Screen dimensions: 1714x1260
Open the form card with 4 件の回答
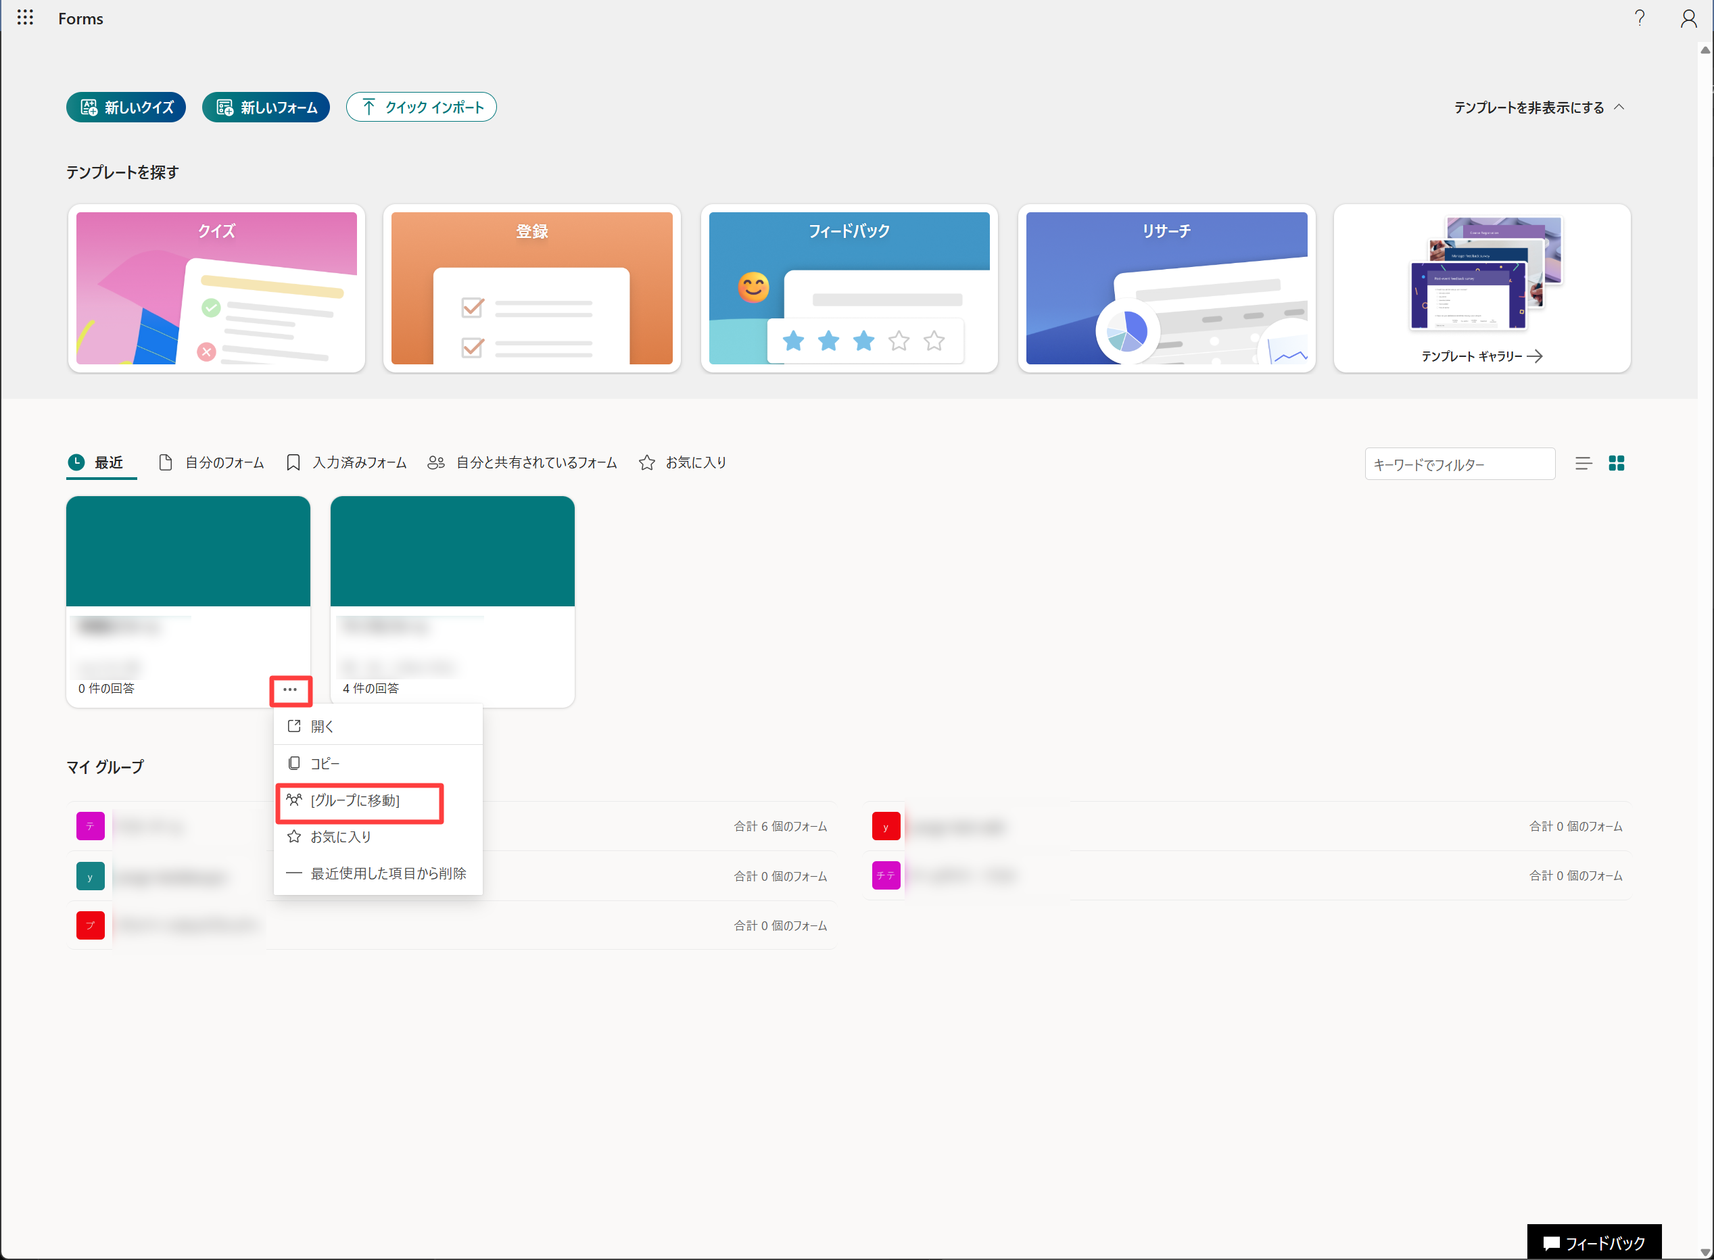[x=452, y=601]
